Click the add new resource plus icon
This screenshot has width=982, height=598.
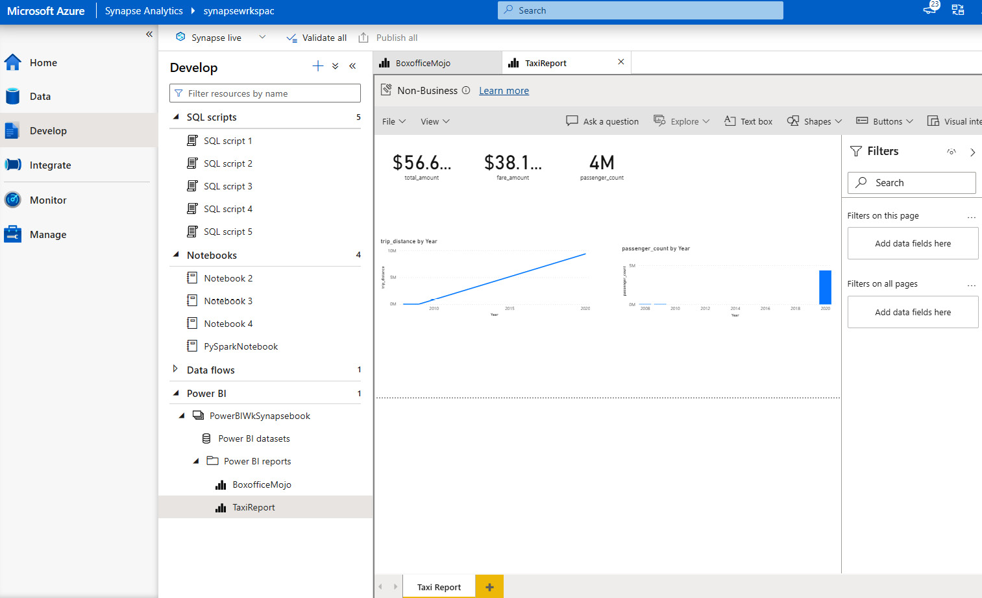(x=317, y=66)
